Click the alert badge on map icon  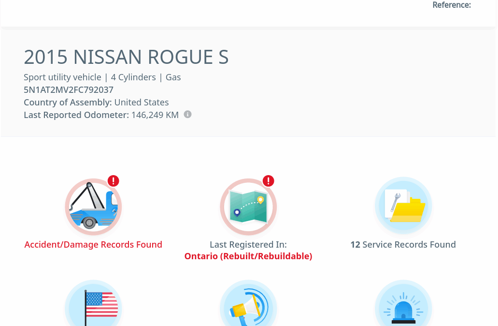pyautogui.click(x=269, y=181)
